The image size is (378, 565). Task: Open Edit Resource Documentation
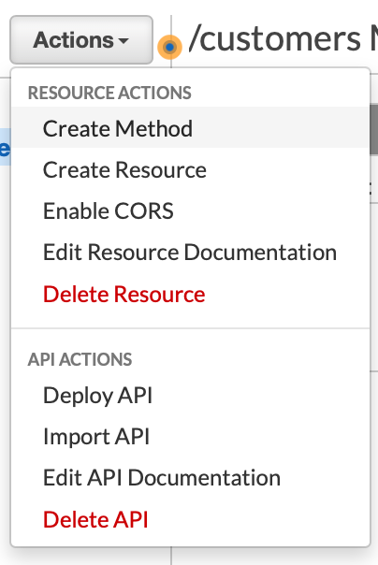[191, 252]
